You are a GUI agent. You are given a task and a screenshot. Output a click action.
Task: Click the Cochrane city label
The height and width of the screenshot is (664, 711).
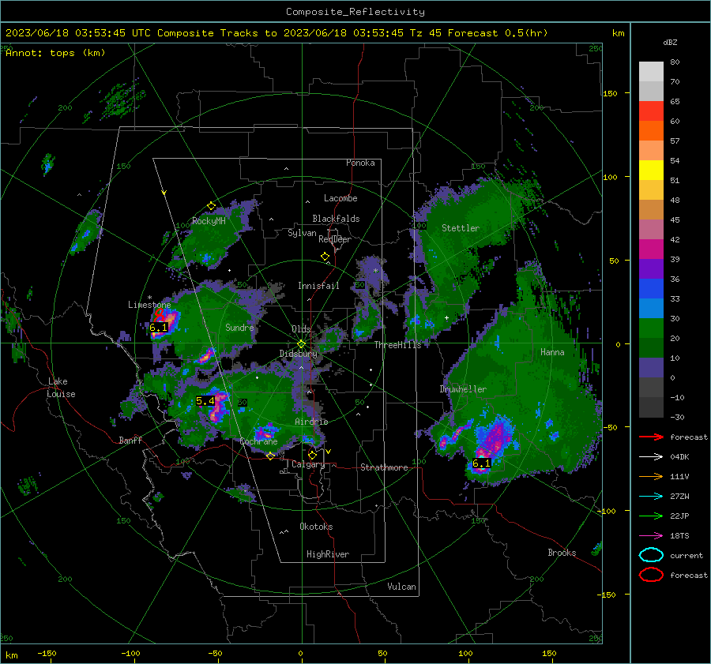[258, 441]
